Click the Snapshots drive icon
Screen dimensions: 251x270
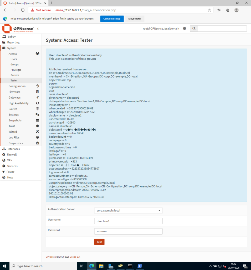37,120
